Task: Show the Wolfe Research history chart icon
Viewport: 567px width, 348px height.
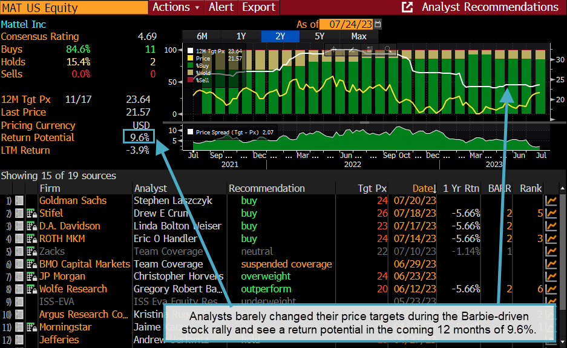Action: click(551, 289)
